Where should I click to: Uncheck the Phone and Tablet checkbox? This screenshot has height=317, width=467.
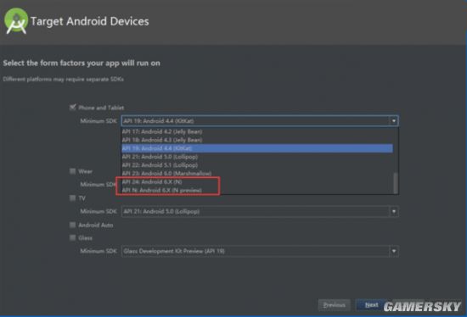pos(73,108)
